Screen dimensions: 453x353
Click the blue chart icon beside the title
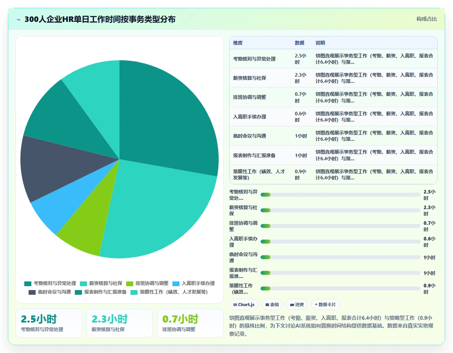(x=19, y=20)
